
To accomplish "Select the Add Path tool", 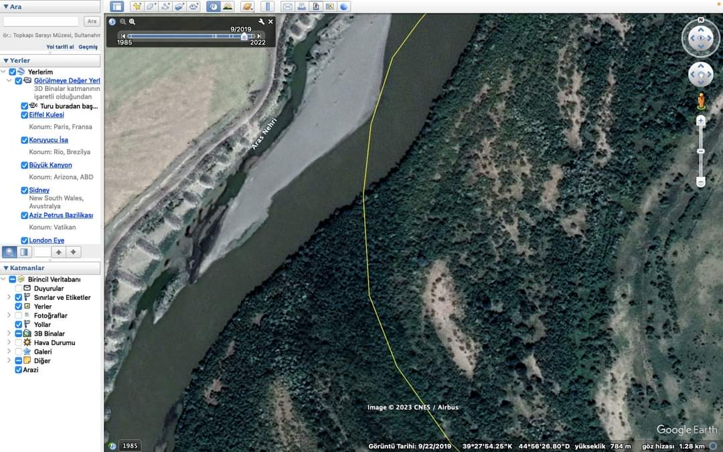I will click(x=165, y=7).
